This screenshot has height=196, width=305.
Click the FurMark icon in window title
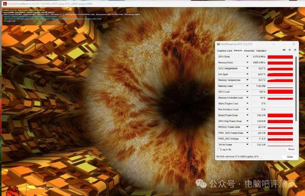click(x=5, y=4)
